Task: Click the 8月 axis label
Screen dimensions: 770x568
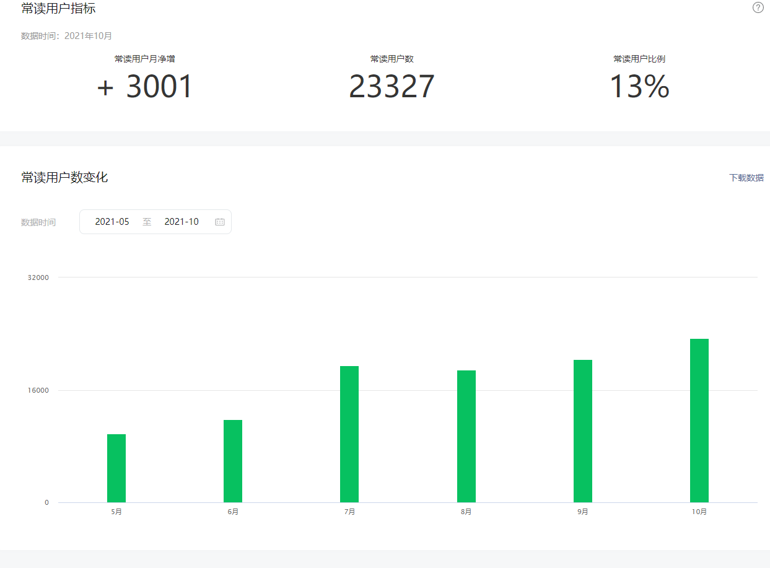Action: [466, 512]
